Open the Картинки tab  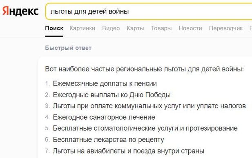click(x=82, y=28)
